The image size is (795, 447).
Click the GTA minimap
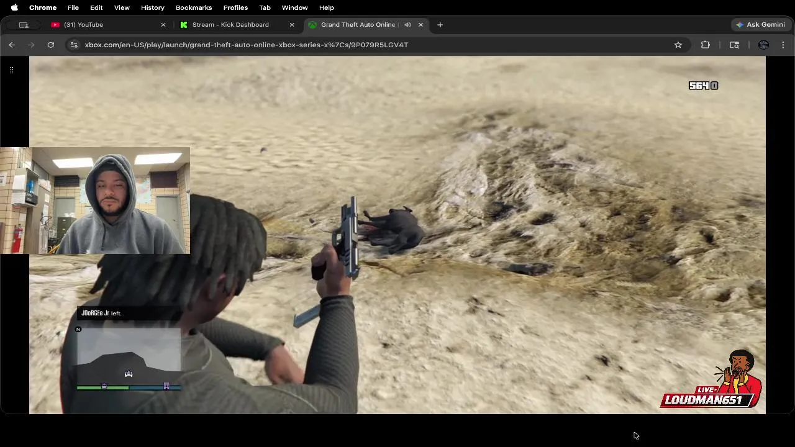click(129, 355)
